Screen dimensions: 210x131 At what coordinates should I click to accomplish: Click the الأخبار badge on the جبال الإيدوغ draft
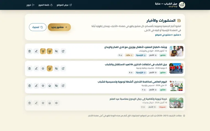pos(152,107)
